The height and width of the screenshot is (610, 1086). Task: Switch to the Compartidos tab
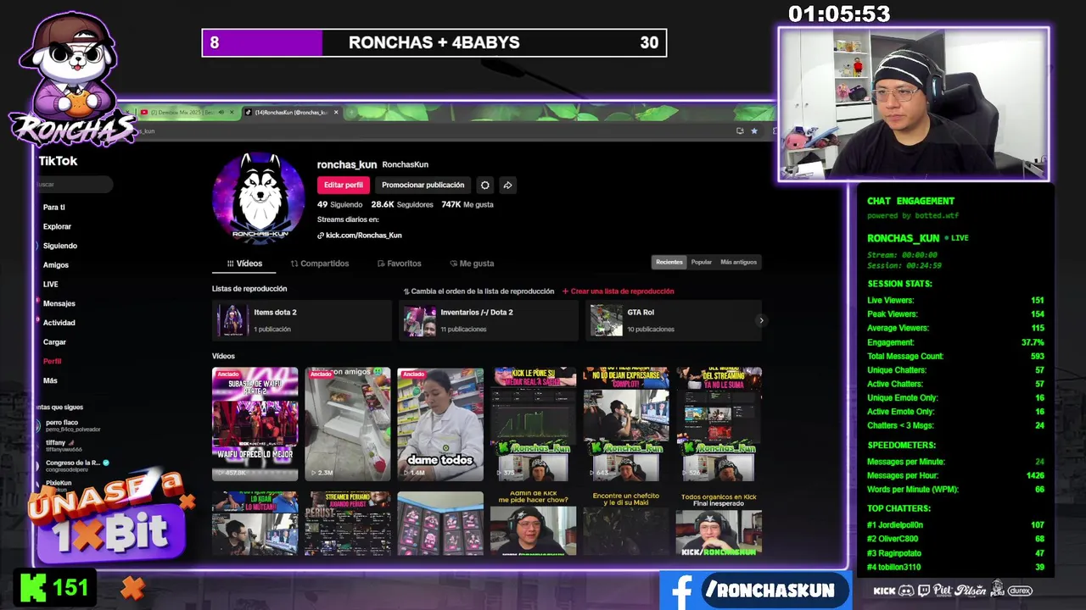tap(320, 263)
